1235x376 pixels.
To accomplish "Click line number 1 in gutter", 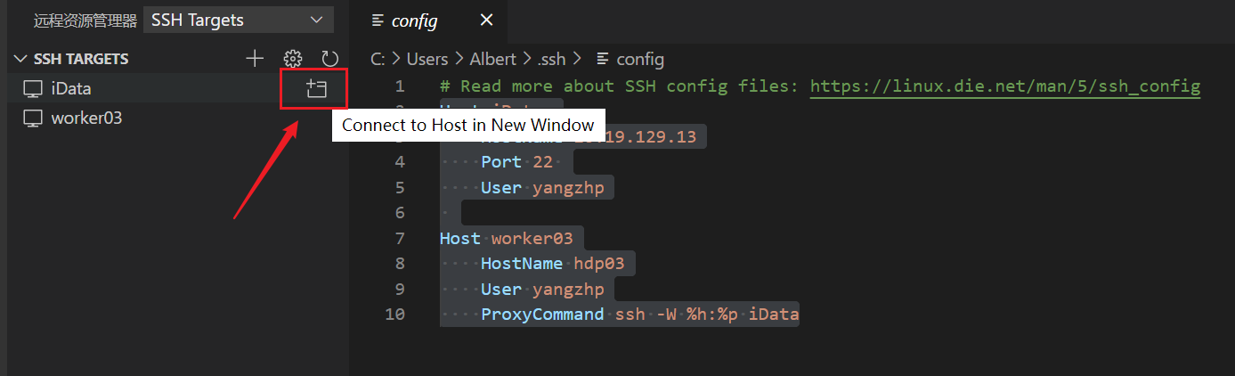I will [x=400, y=86].
